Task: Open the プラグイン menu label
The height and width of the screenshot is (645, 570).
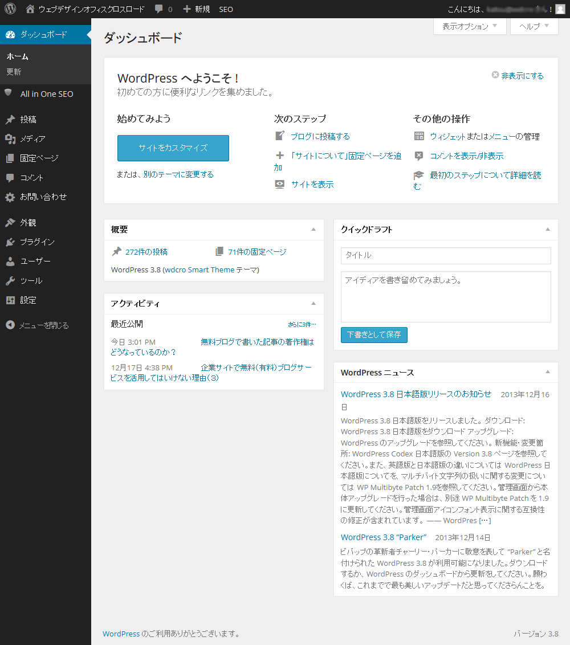Action: pyautogui.click(x=38, y=242)
